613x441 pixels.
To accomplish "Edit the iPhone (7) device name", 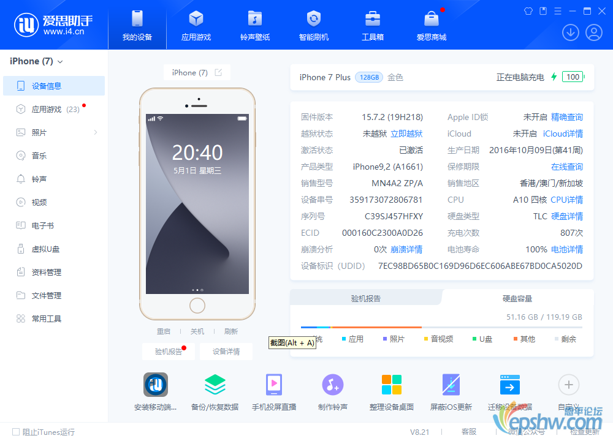I will tap(219, 72).
